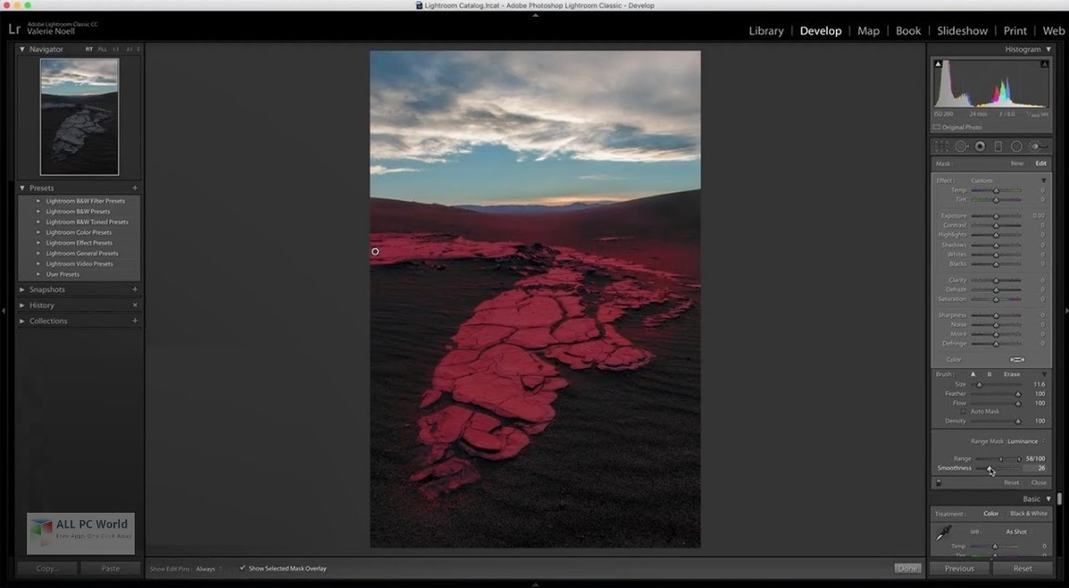Expand the Snapshots panel
The height and width of the screenshot is (588, 1069).
click(22, 290)
